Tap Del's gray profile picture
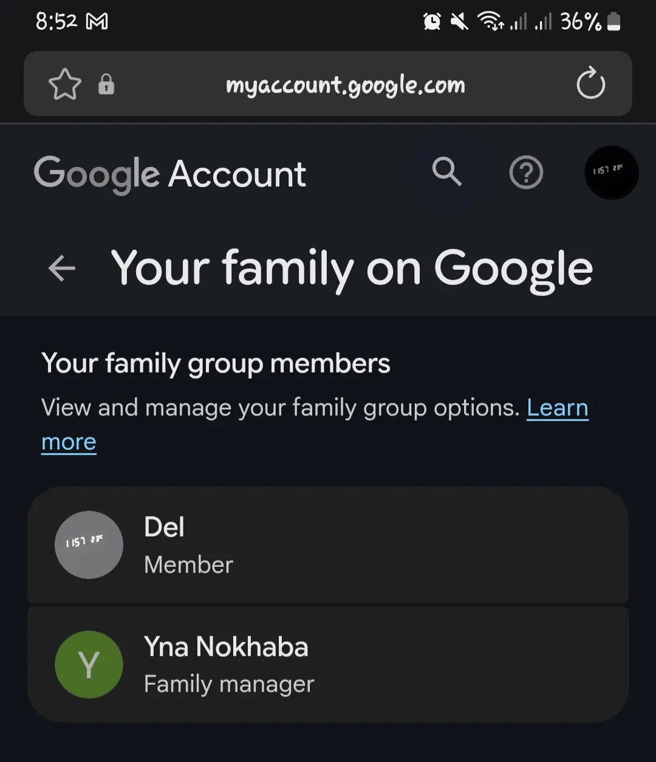Image resolution: width=656 pixels, height=762 pixels. pyautogui.click(x=89, y=544)
